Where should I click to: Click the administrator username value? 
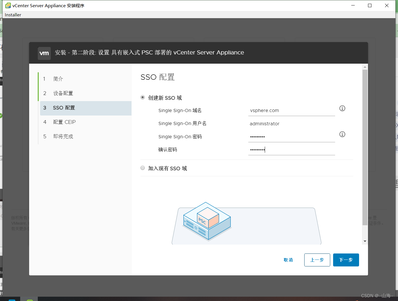(x=264, y=124)
